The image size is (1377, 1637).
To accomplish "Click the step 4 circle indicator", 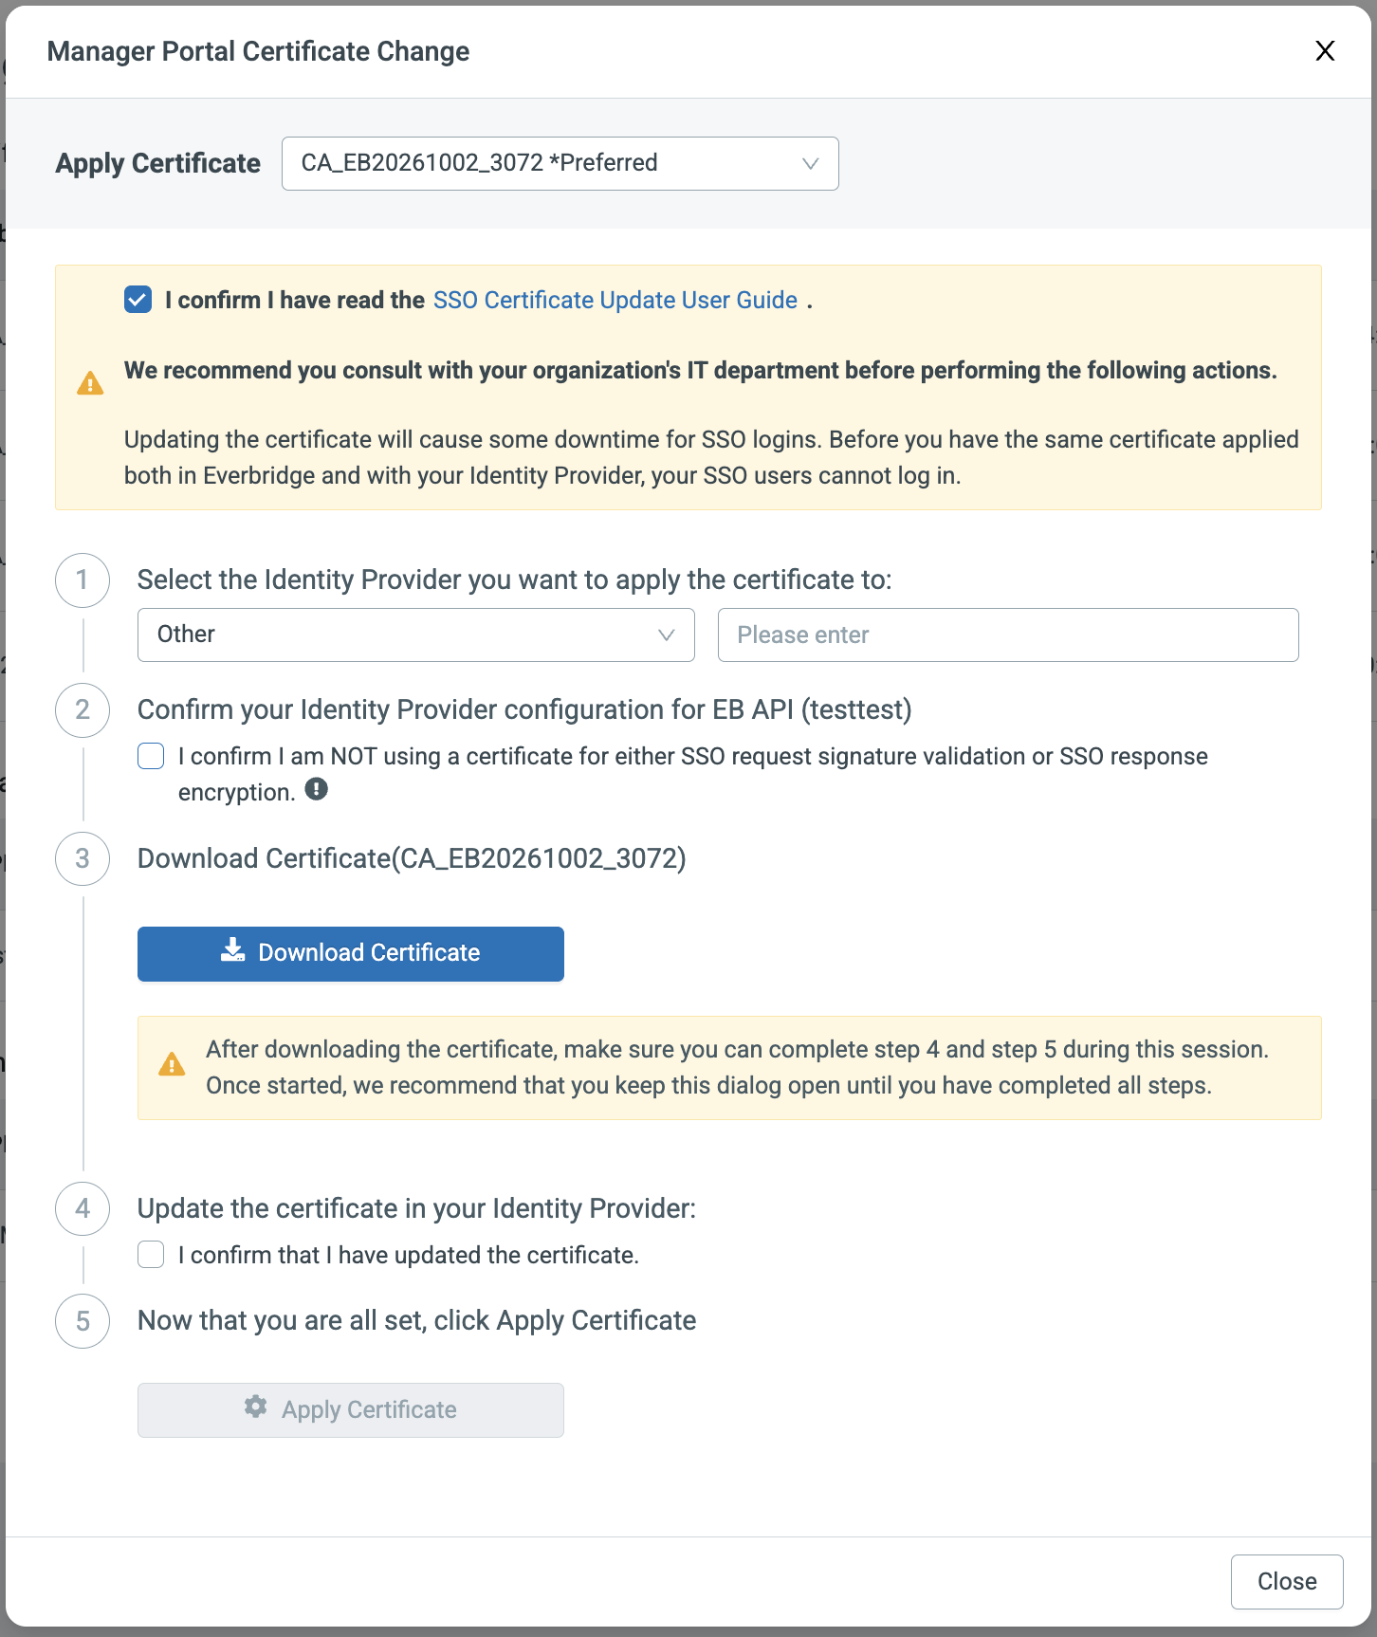I will click(83, 1208).
